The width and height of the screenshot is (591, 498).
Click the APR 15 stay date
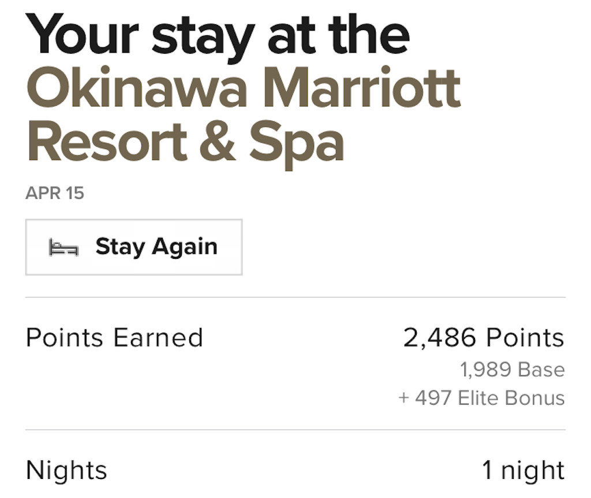coord(55,193)
